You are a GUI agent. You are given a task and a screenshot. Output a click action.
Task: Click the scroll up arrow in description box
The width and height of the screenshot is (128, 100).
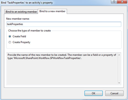click(119, 55)
